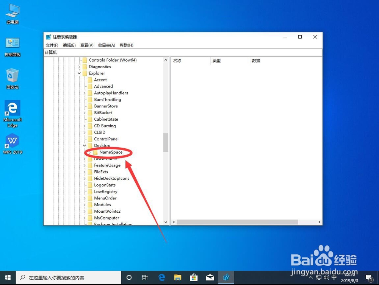Viewport: 379px width, 285px height.
Task: Open the 文件(F) menu
Action: pos(52,45)
